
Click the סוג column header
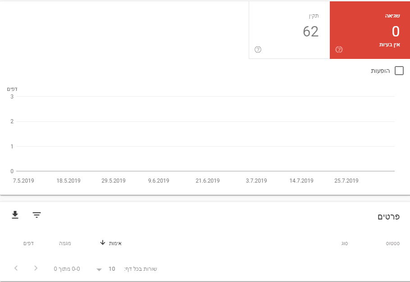tap(345, 243)
